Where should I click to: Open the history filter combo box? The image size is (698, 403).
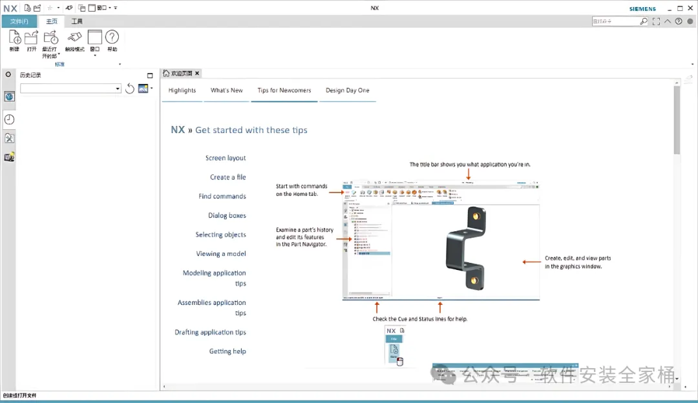click(x=70, y=88)
